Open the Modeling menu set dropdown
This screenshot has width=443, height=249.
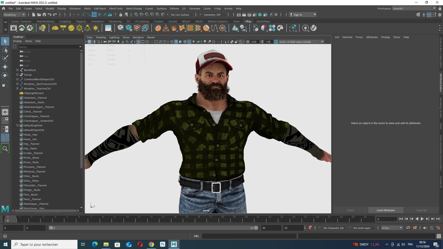[x=14, y=15]
